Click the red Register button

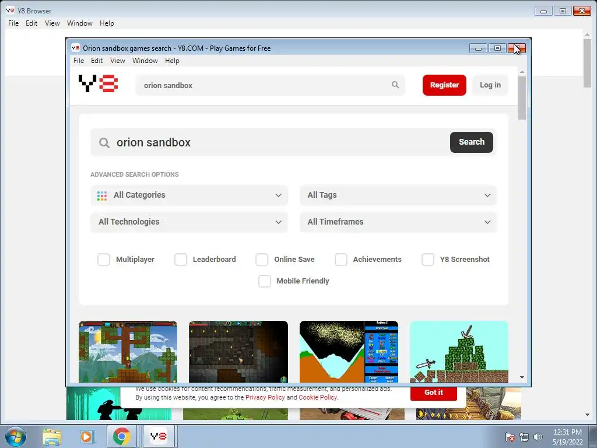click(444, 85)
